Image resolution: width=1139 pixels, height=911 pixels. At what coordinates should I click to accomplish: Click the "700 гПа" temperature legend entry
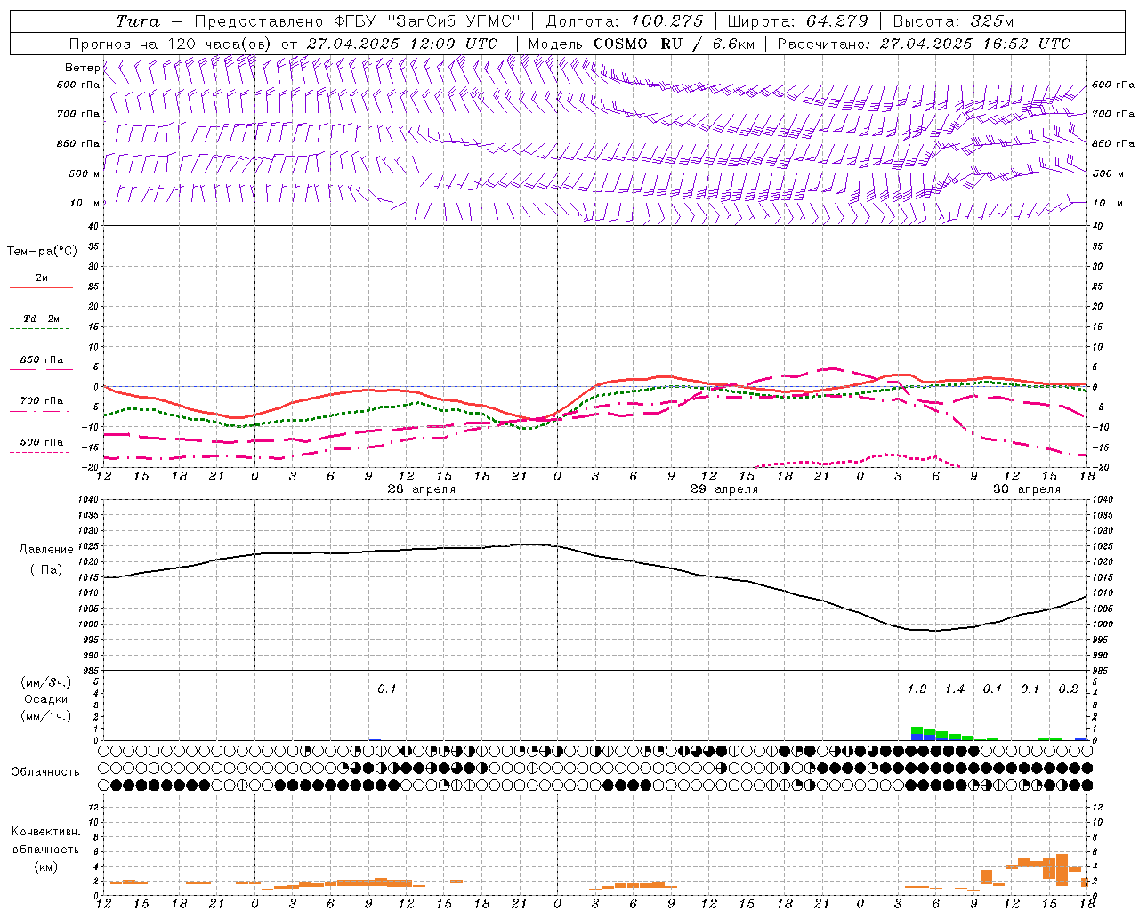click(42, 400)
